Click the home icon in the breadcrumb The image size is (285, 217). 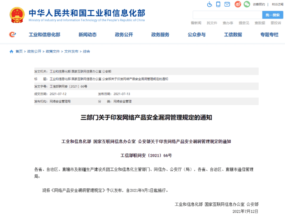[x=11, y=52]
